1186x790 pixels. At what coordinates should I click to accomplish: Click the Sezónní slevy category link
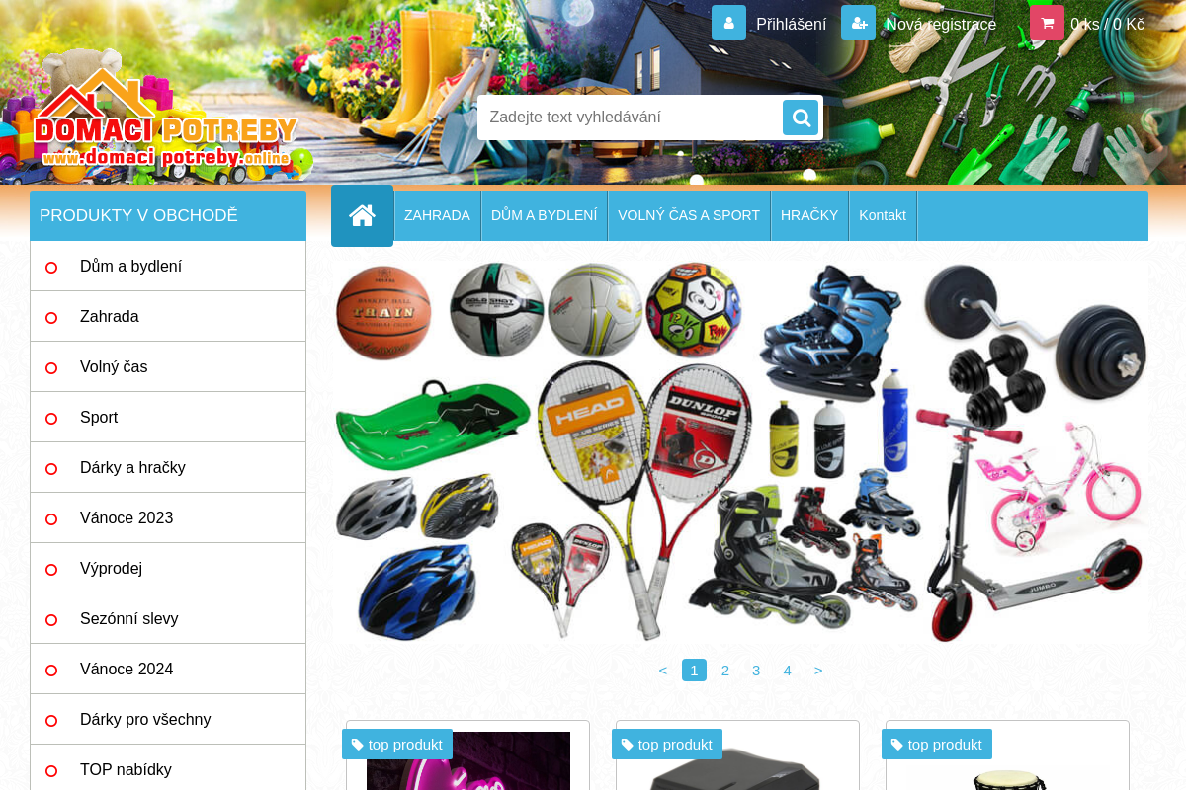coord(128,618)
